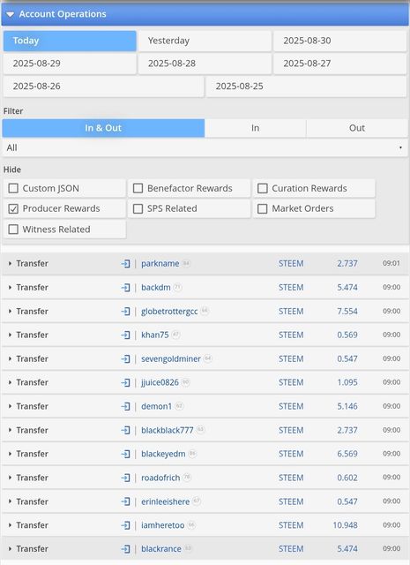Click incoming-transfer icon beside globetrottergcc
The height and width of the screenshot is (565, 410).
(x=125, y=312)
